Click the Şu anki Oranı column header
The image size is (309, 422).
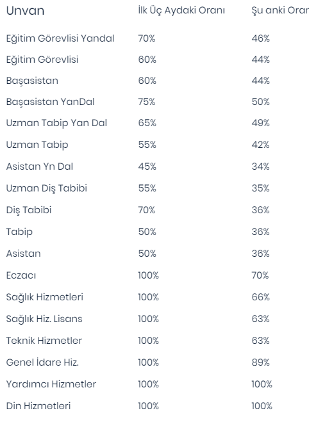click(x=280, y=10)
